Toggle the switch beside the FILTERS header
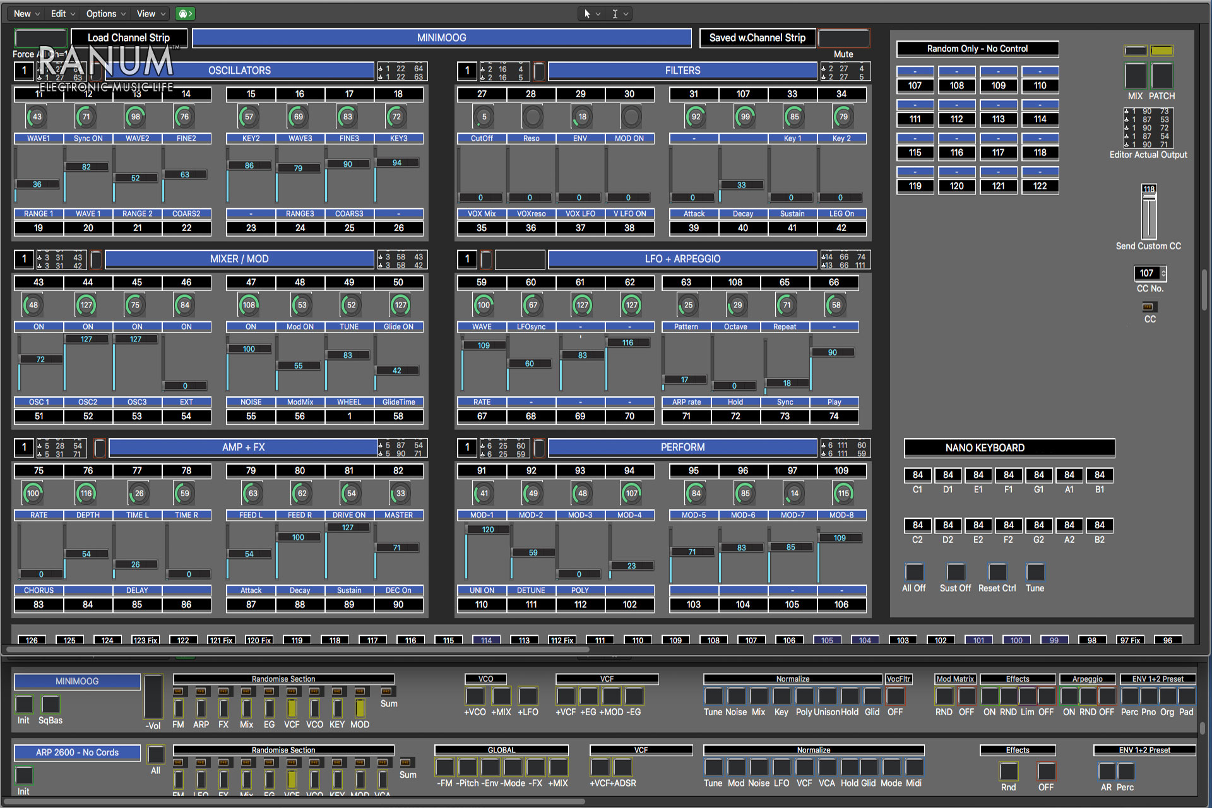Image resolution: width=1212 pixels, height=808 pixels. point(539,71)
